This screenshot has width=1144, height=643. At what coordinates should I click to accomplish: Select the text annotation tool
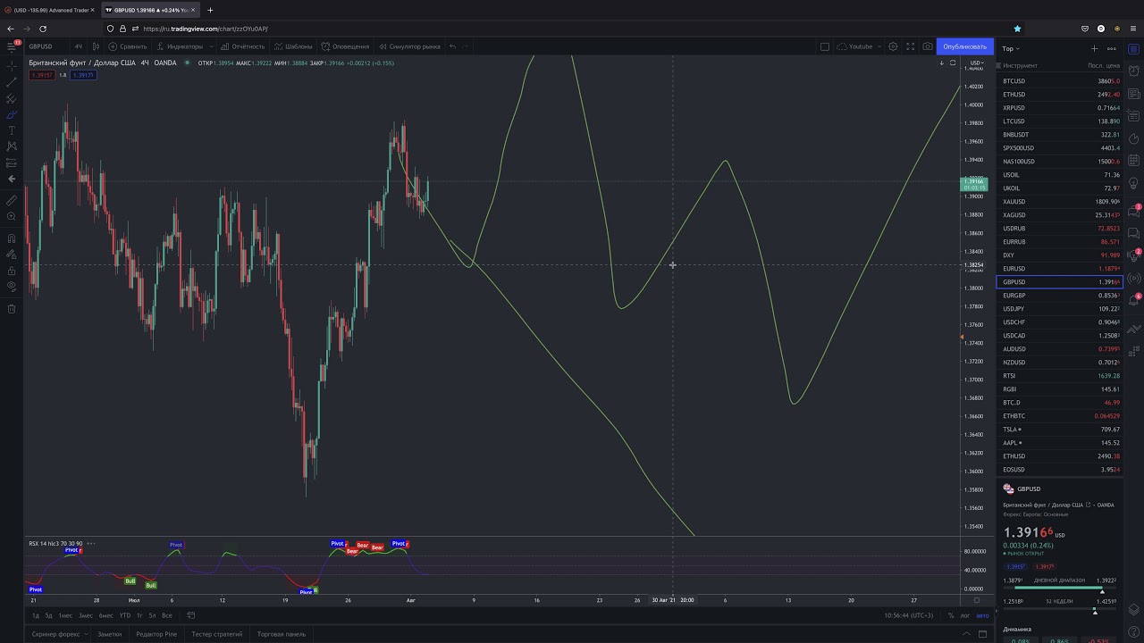pyautogui.click(x=12, y=130)
